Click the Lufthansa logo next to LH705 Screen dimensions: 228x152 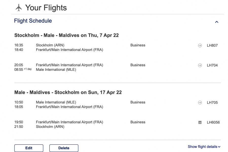[x=200, y=103]
